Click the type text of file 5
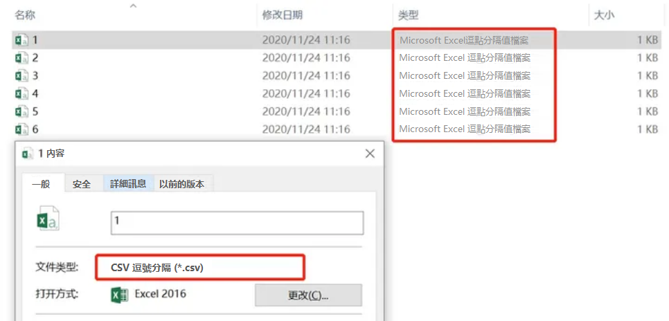Viewport: 669px width, 321px height. click(x=465, y=111)
